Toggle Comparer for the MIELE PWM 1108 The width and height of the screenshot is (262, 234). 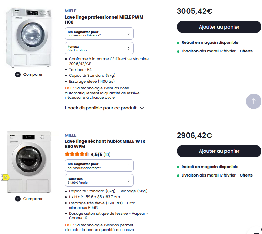[x=33, y=74]
